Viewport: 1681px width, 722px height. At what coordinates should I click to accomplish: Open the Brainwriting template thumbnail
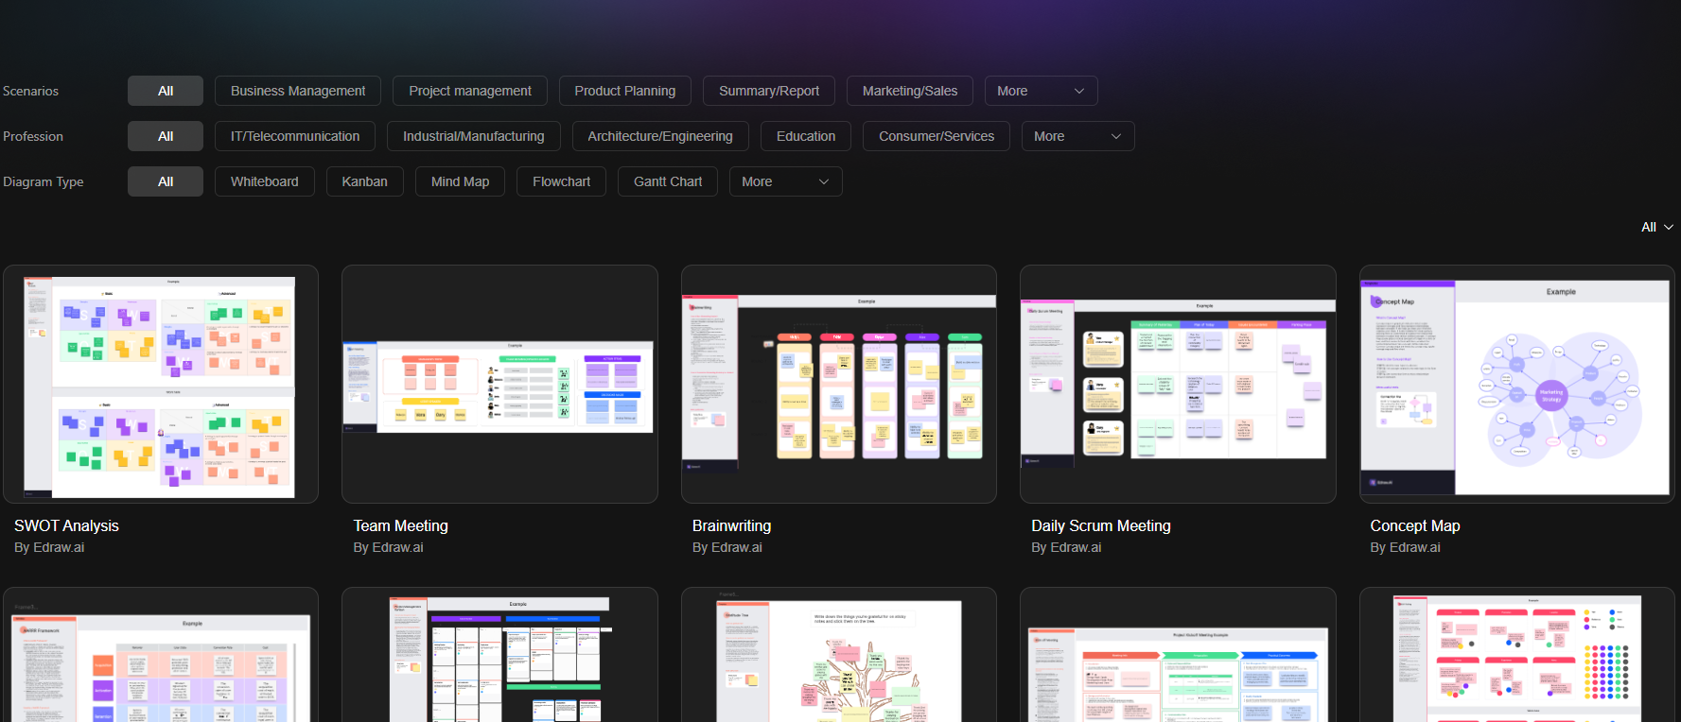click(839, 384)
